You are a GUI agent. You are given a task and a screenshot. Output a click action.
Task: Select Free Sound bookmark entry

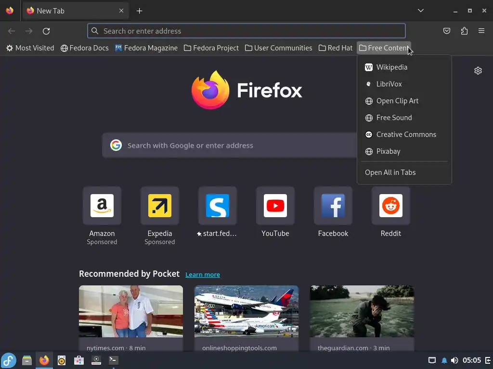tap(404, 118)
